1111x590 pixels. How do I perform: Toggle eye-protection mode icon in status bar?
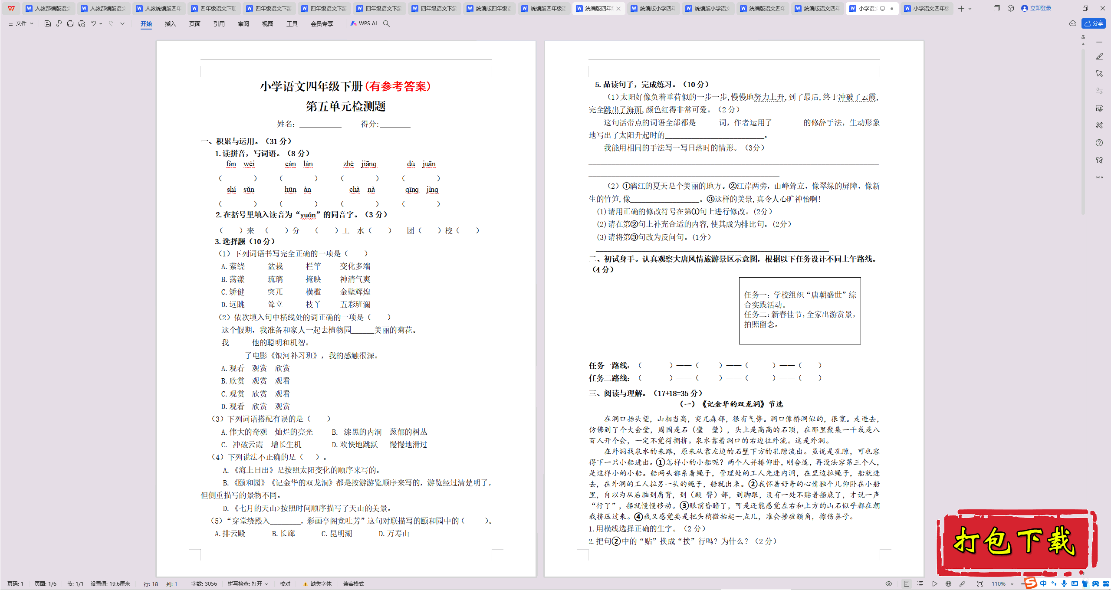(889, 584)
